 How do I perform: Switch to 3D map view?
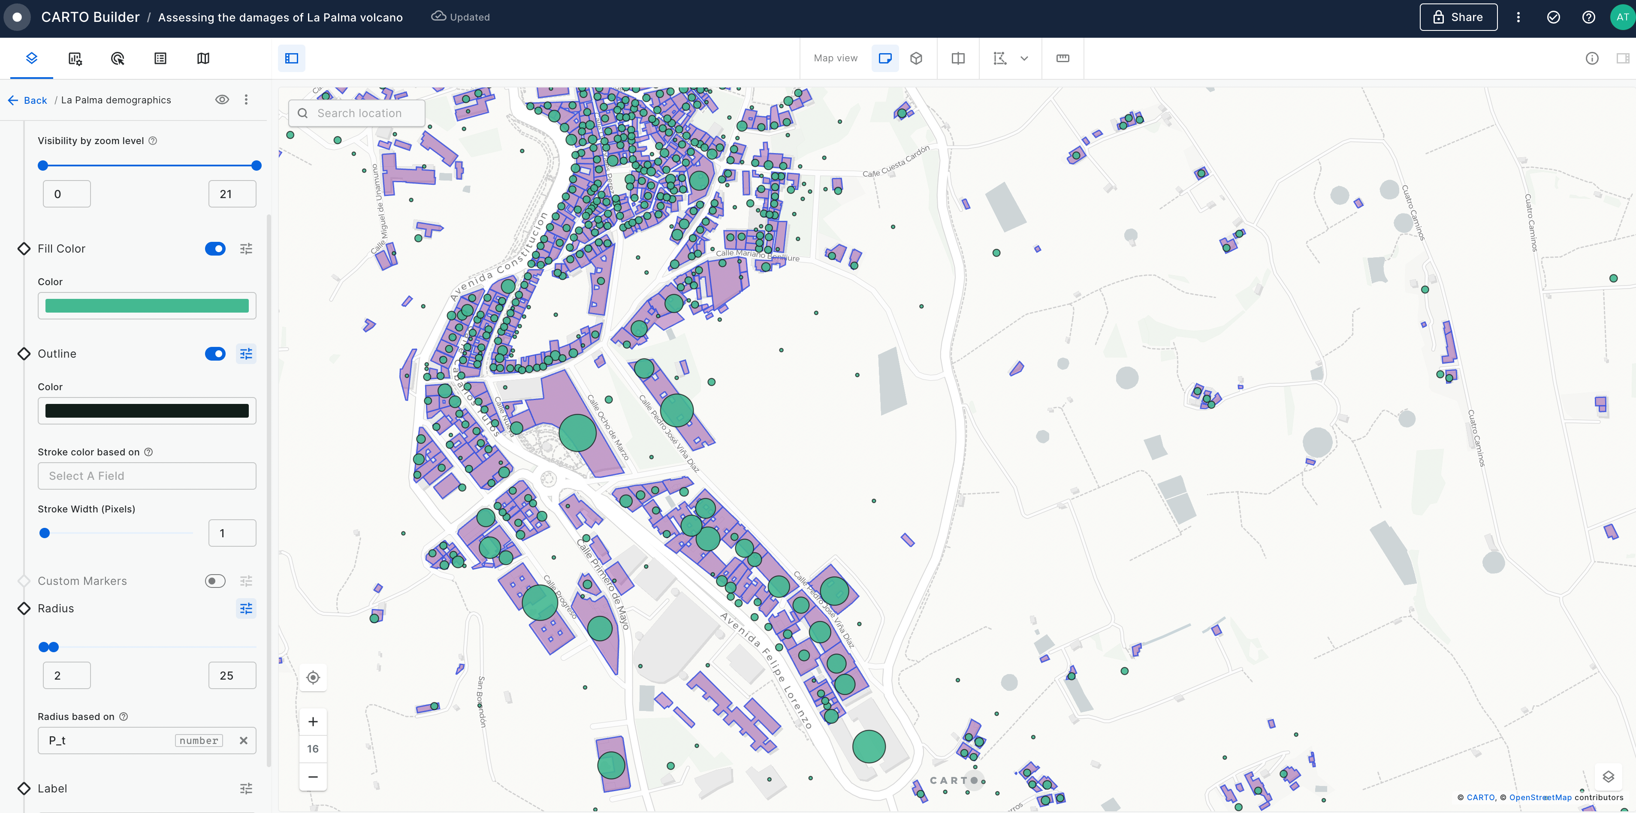click(x=916, y=58)
